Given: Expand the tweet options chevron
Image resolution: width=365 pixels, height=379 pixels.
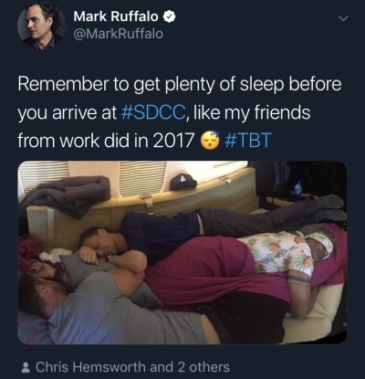Looking at the screenshot, I should coord(343,18).
